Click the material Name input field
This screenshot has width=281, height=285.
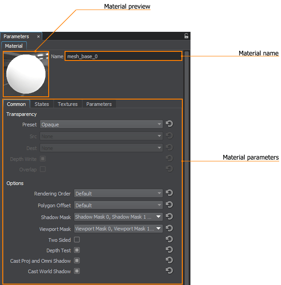point(123,56)
